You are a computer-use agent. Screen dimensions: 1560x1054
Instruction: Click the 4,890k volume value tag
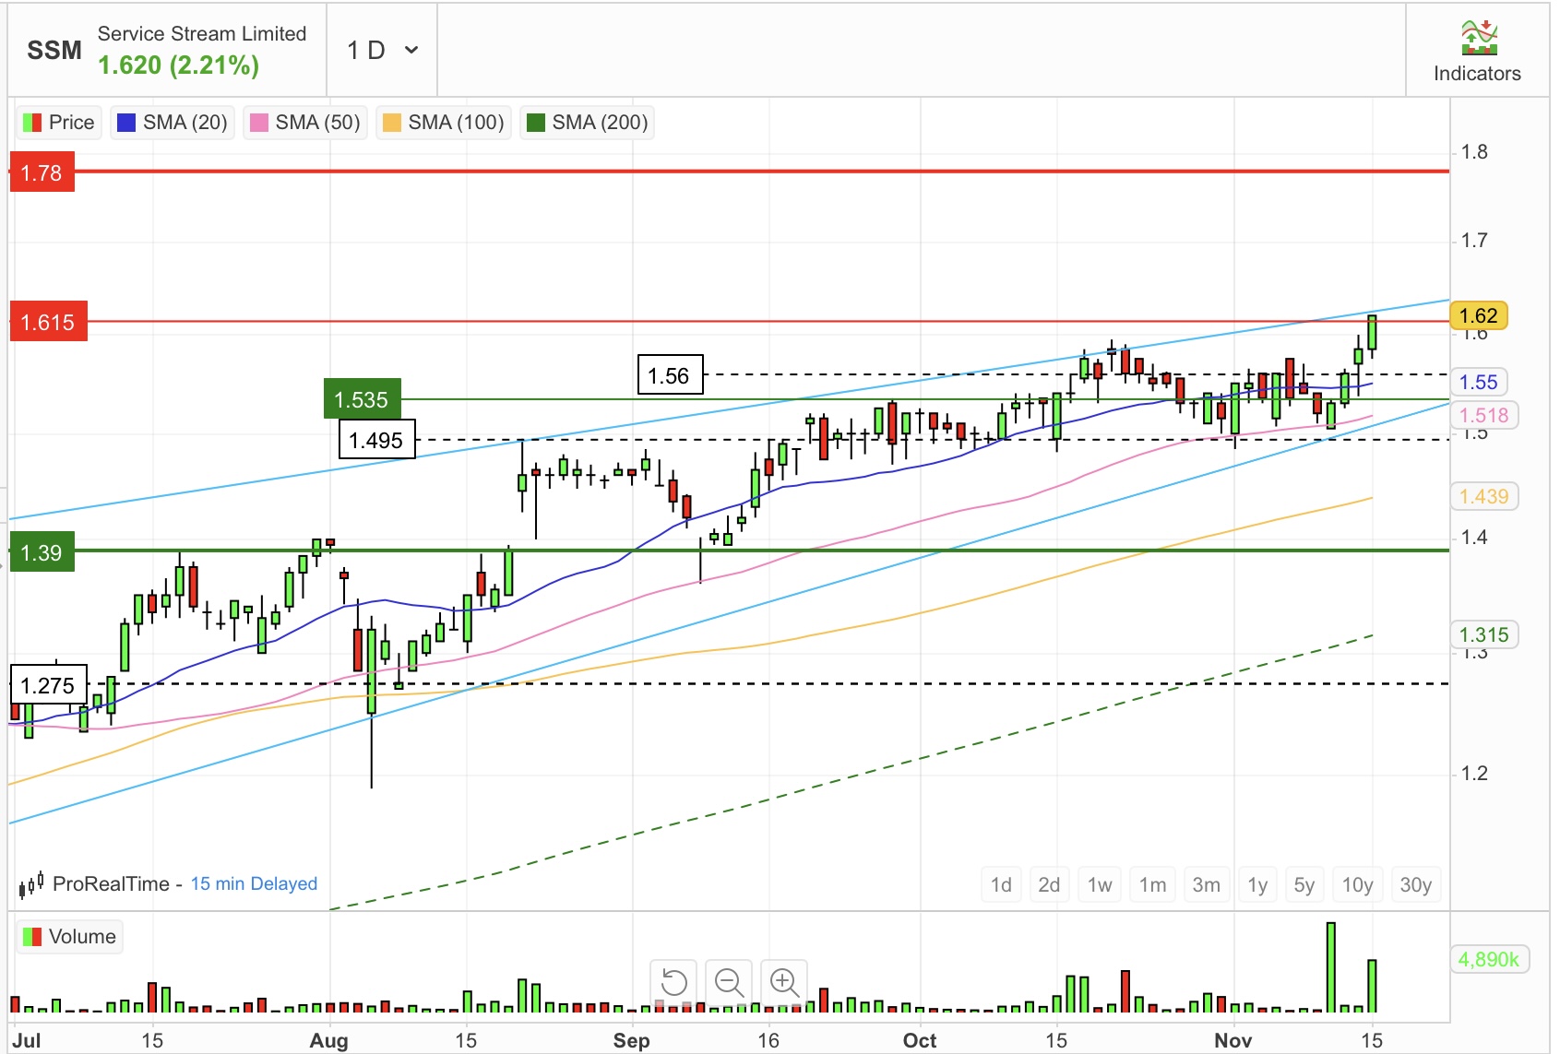click(x=1489, y=959)
